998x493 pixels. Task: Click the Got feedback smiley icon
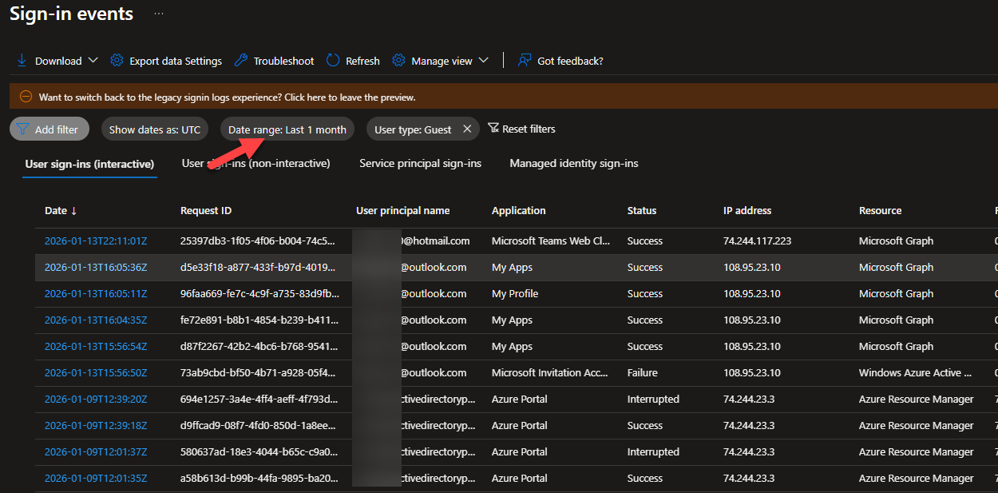(x=523, y=60)
